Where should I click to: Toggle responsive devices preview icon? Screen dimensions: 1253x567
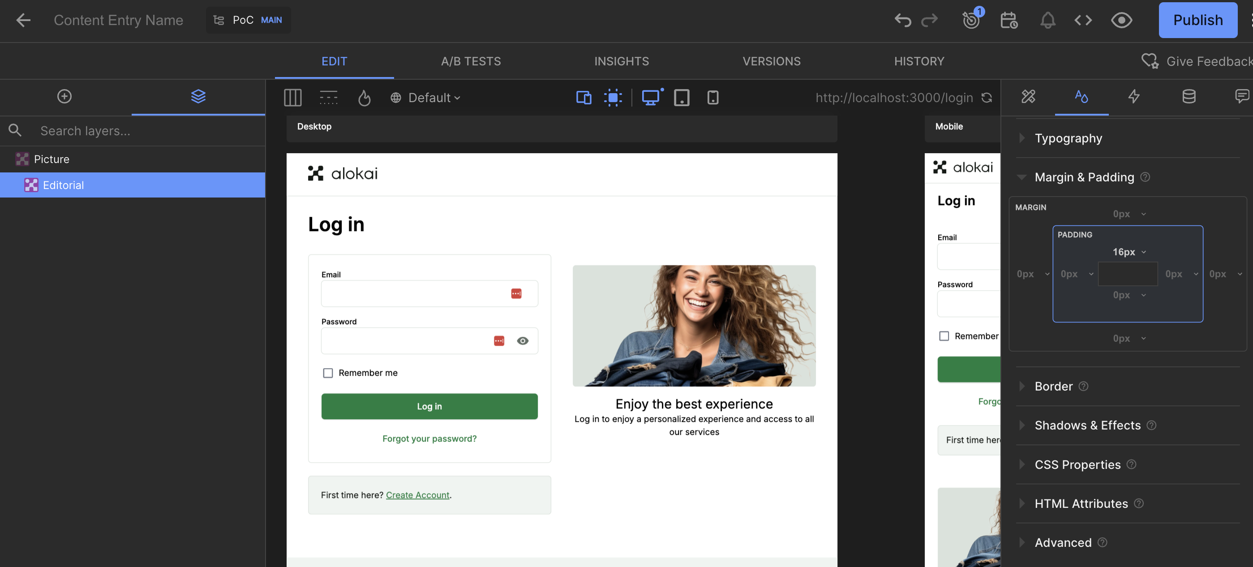tap(584, 98)
